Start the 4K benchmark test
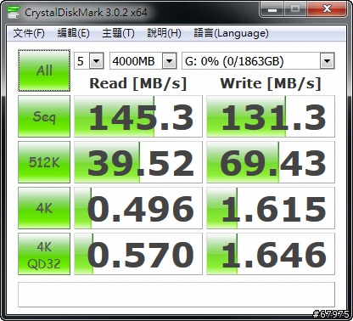 pos(44,208)
